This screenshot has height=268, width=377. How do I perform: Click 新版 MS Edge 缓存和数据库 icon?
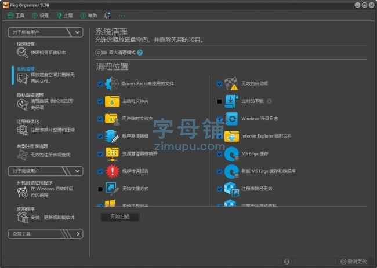coord(231,171)
